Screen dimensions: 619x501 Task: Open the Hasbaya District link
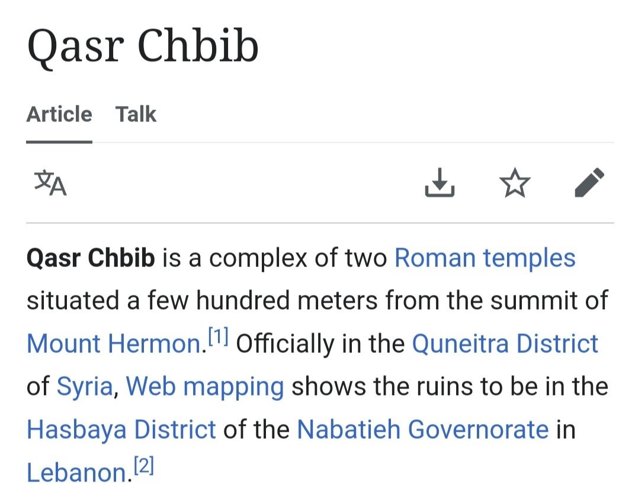(x=121, y=429)
